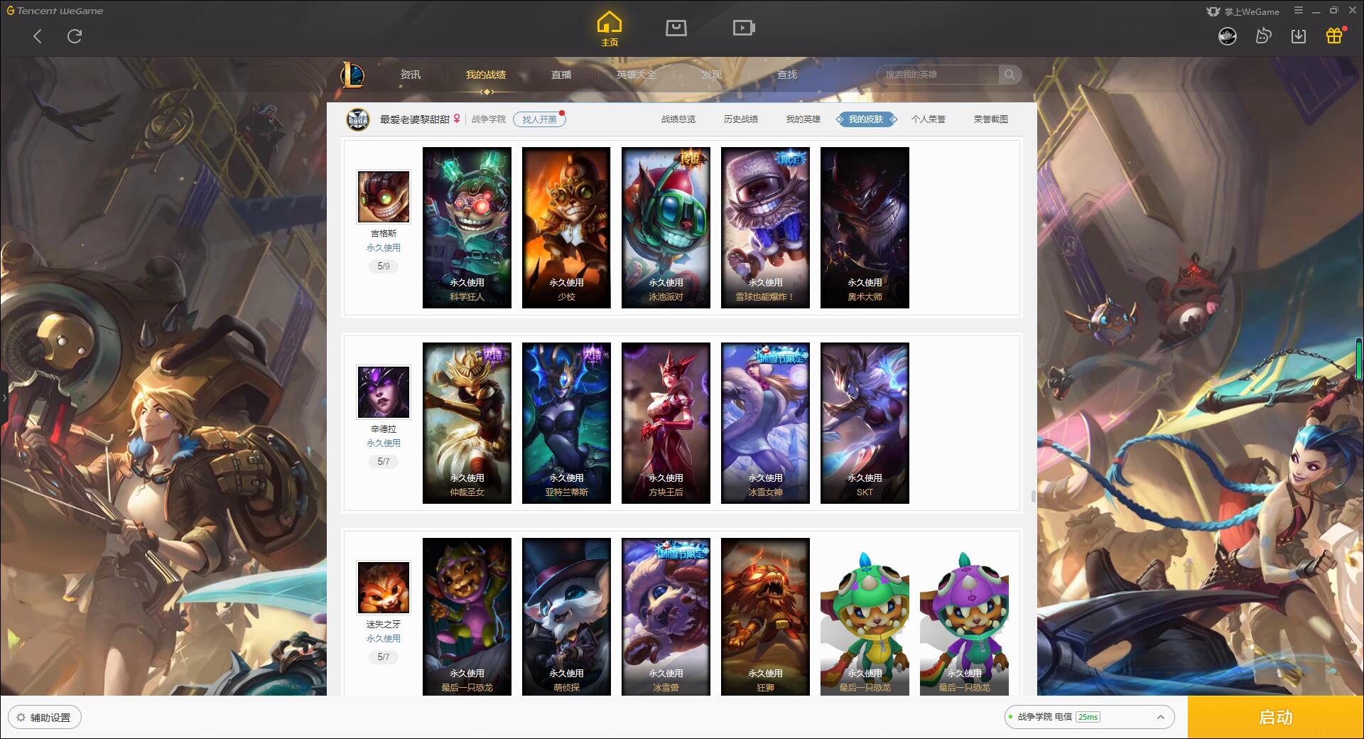The height and width of the screenshot is (739, 1364).
Task: Open the SKT skin card
Action: [x=865, y=423]
